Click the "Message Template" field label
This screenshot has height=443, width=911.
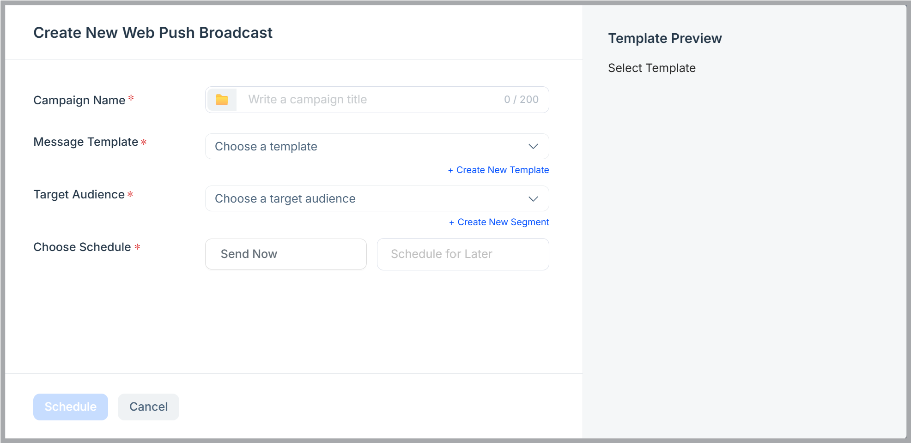85,142
